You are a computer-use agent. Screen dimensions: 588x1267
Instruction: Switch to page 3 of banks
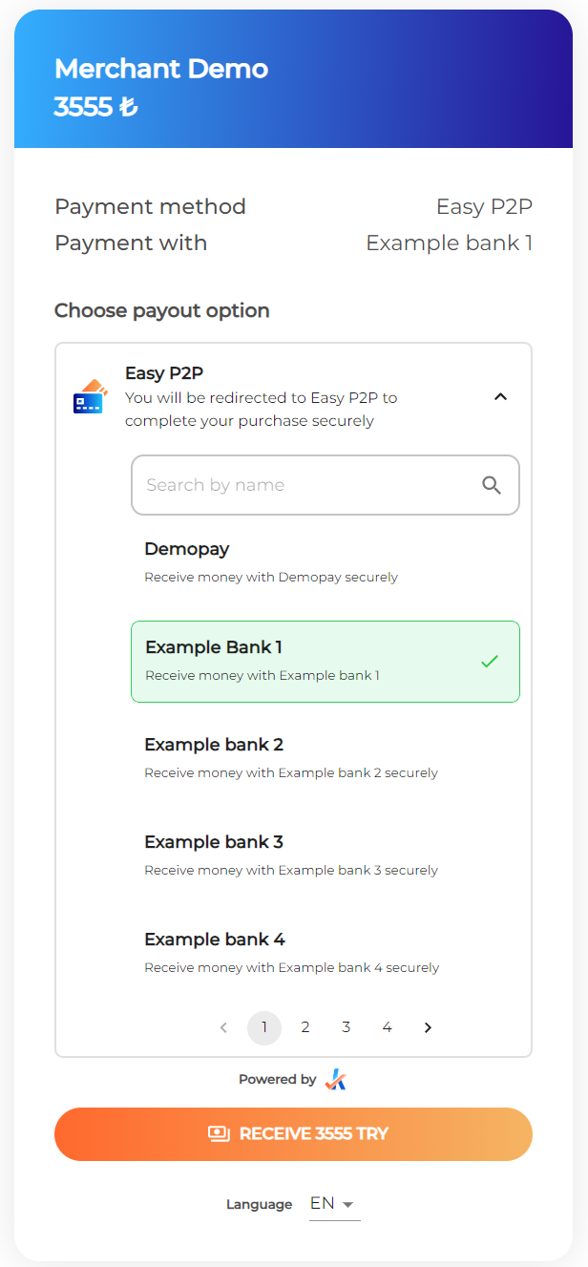(x=346, y=1027)
